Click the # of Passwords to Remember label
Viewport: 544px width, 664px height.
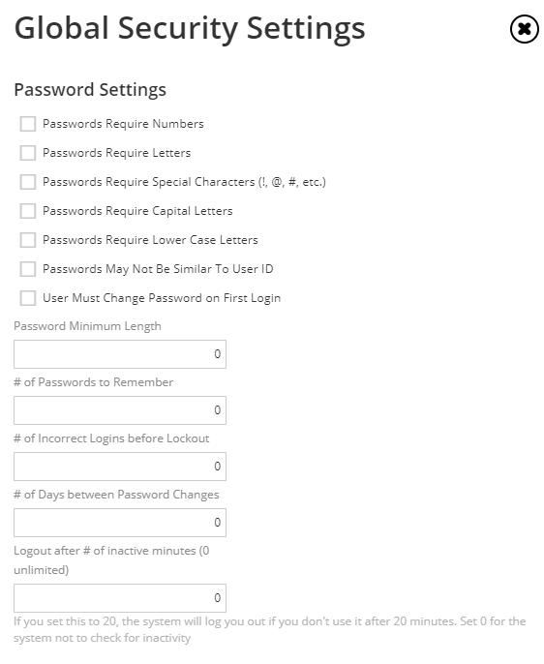94,382
